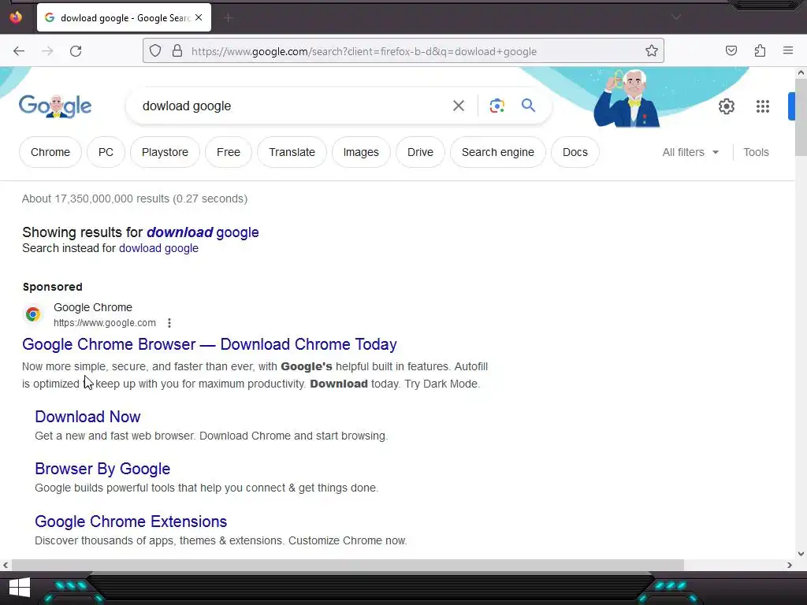Click the vertical scrollbar thumb

coord(801,117)
